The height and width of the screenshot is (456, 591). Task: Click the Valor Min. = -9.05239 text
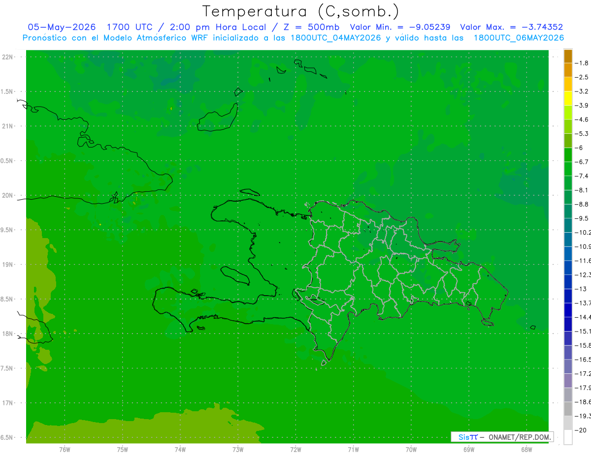coord(400,27)
